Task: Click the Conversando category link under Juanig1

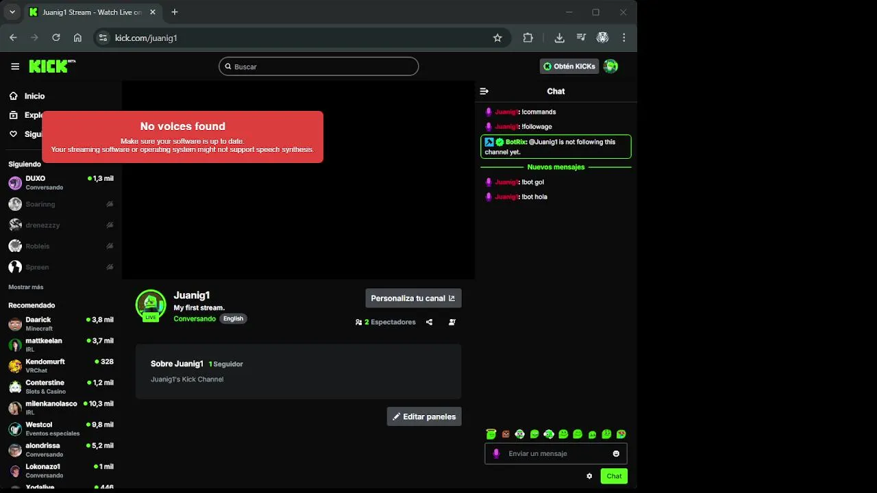Action: 195,318
